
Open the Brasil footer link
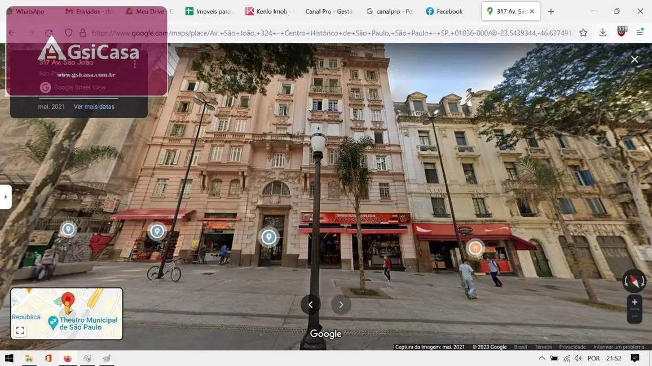(x=520, y=347)
